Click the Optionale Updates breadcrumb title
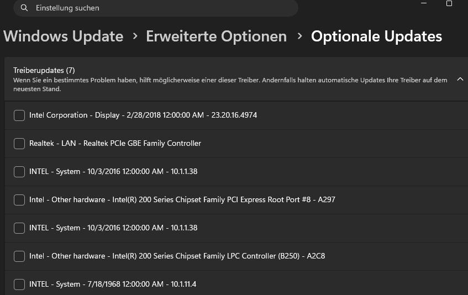The image size is (468, 295). (x=376, y=36)
